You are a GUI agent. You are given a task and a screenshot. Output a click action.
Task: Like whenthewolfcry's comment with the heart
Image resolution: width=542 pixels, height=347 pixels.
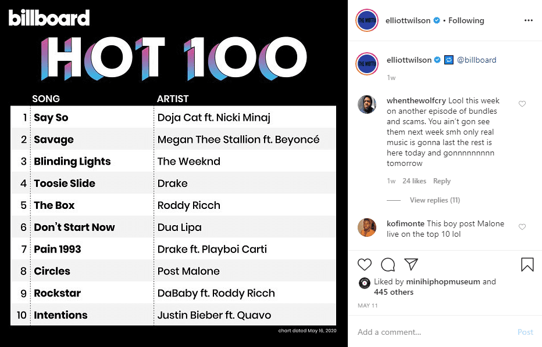522,104
